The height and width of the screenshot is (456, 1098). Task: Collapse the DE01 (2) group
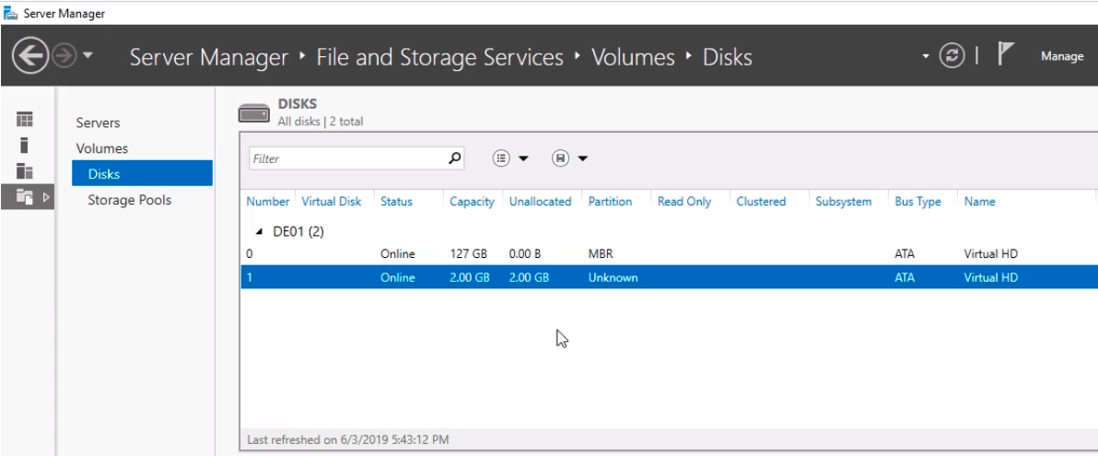click(259, 231)
